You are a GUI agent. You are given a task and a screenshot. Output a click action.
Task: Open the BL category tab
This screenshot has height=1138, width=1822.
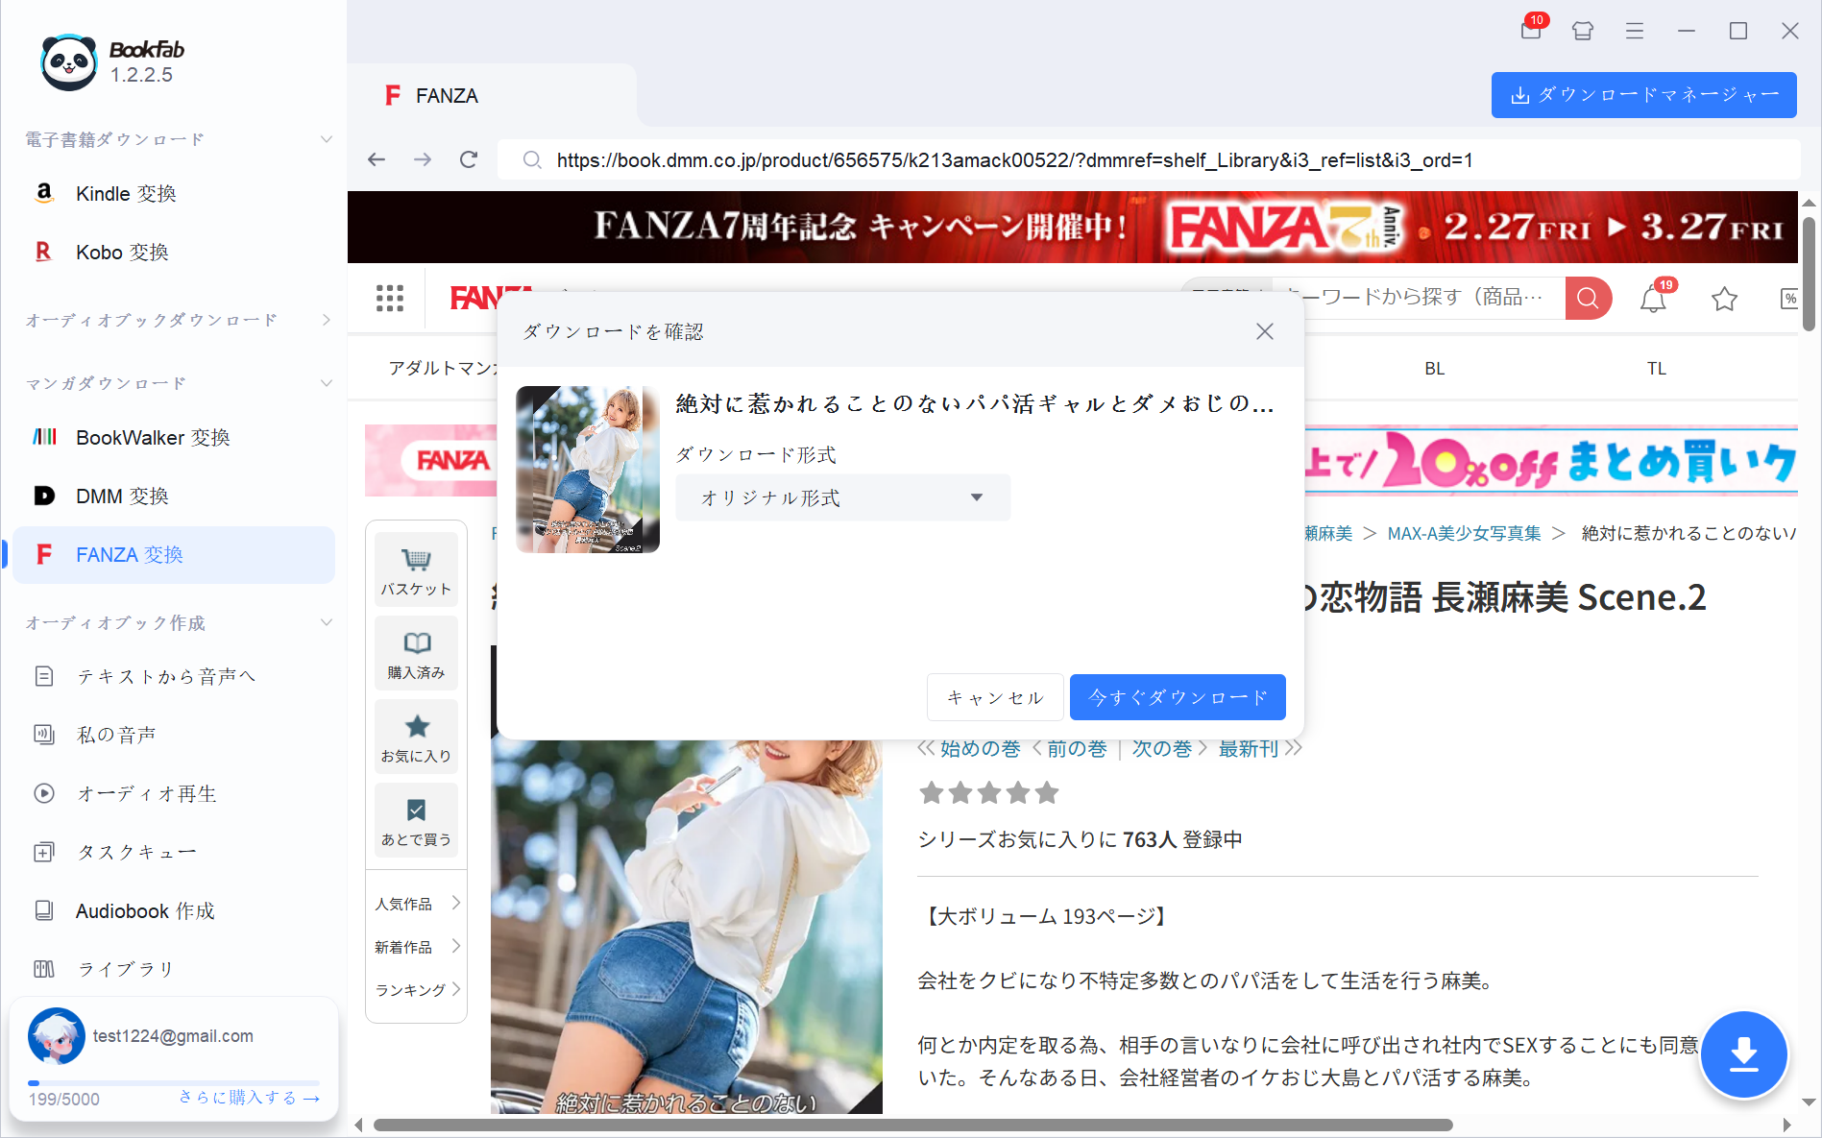point(1433,368)
